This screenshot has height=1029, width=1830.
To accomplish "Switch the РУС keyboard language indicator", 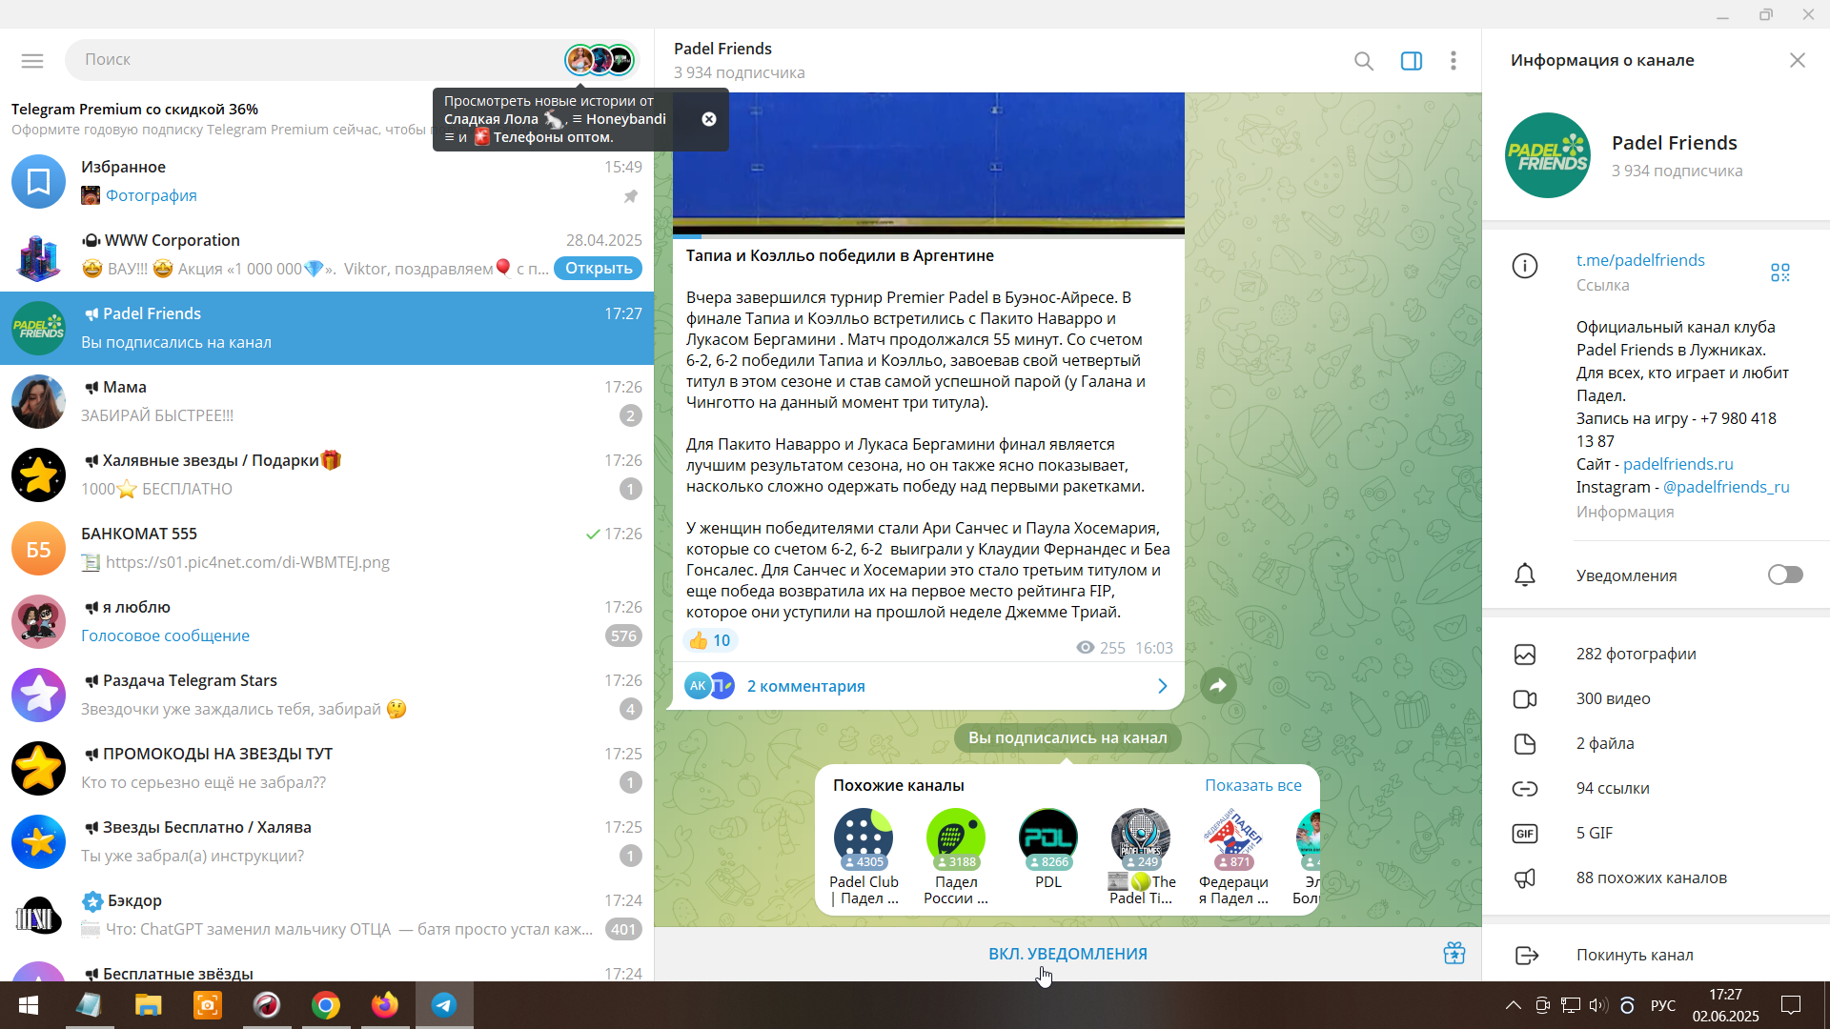I will 1663,1005.
